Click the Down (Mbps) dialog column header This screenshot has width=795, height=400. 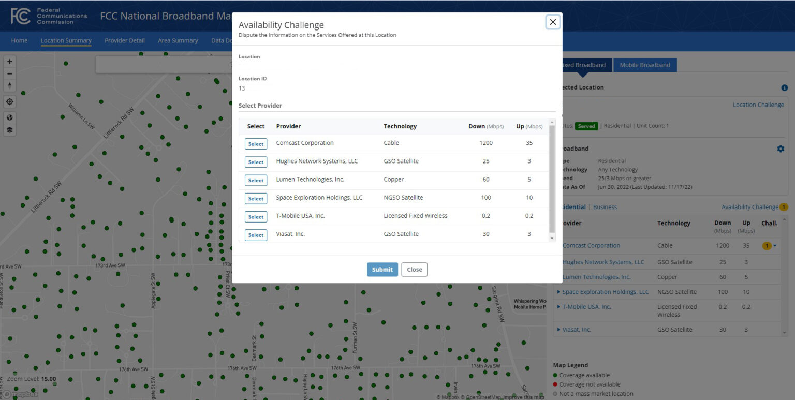coord(486,126)
